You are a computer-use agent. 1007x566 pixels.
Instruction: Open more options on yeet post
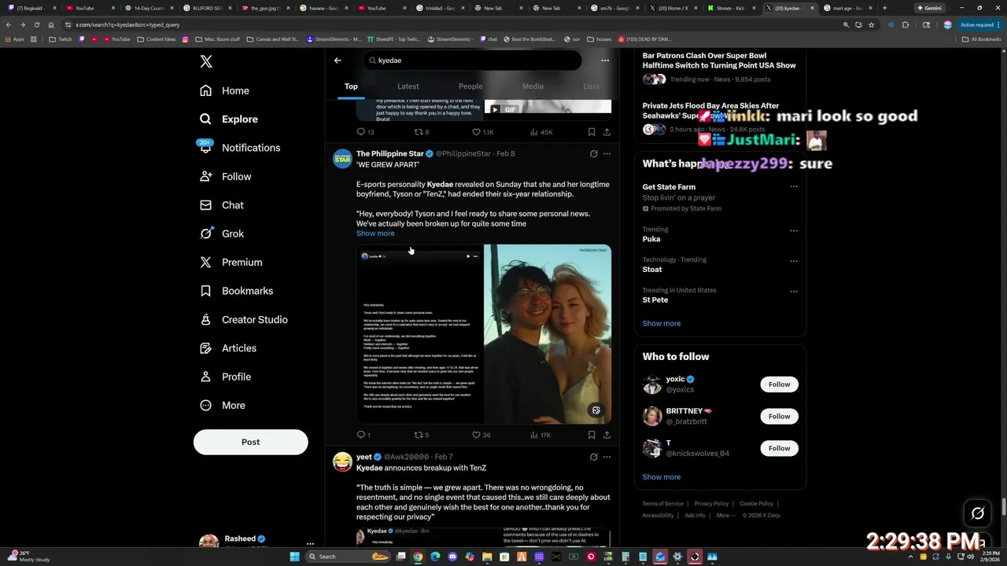pos(607,457)
